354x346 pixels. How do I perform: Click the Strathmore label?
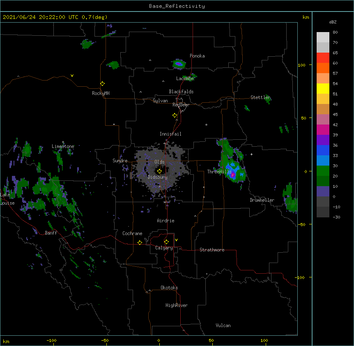coord(212,250)
